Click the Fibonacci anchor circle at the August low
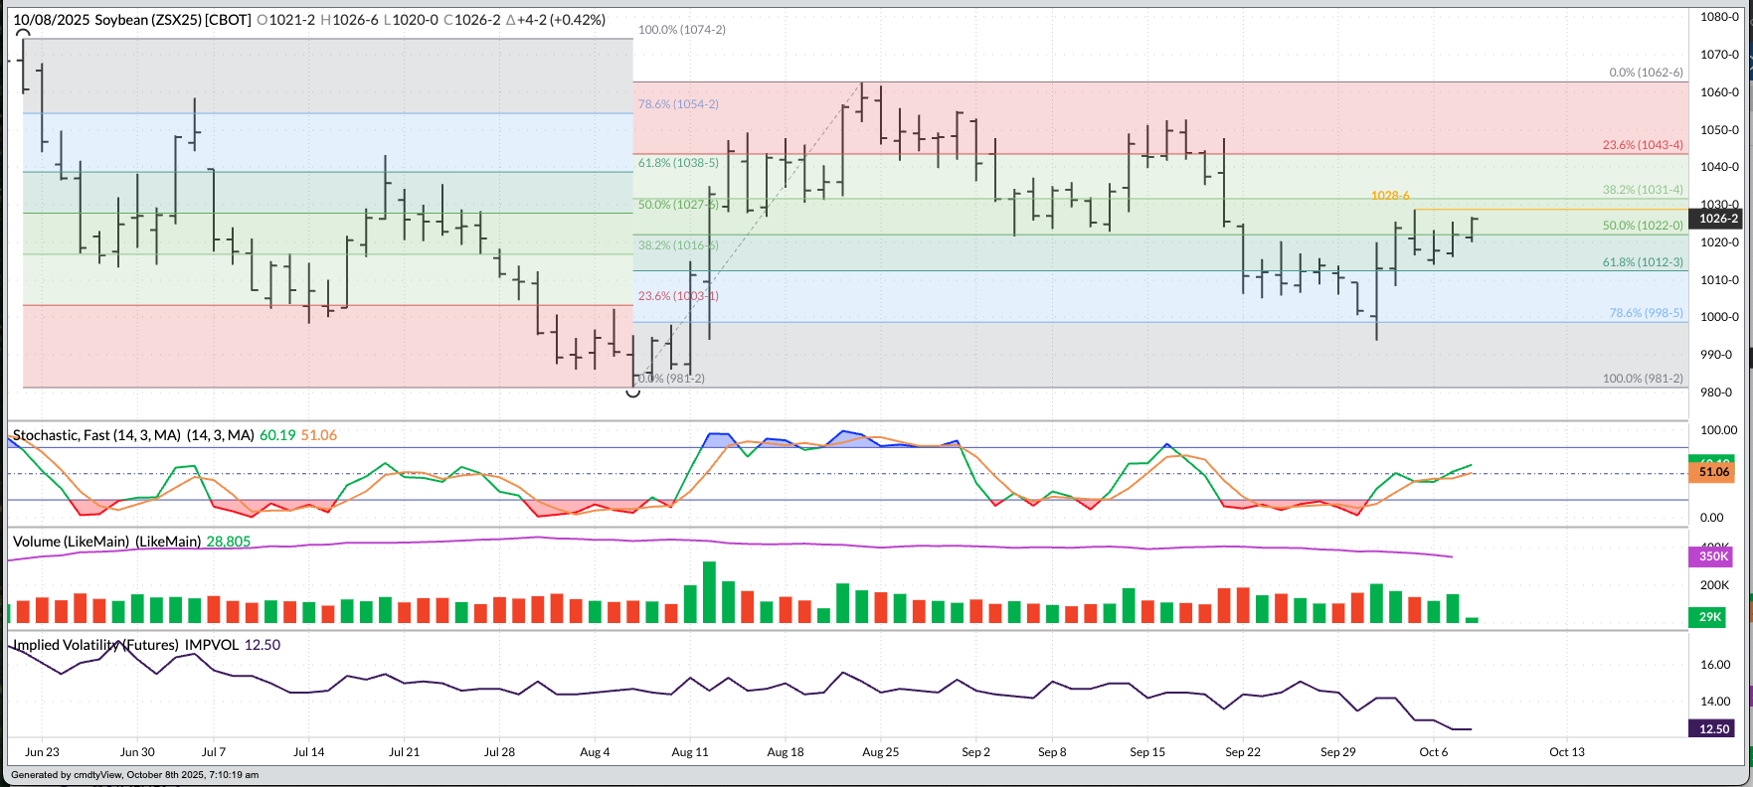This screenshot has height=787, width=1753. (x=632, y=391)
